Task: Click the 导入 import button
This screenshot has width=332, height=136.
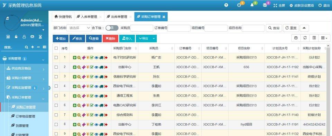Action: (x=127, y=38)
